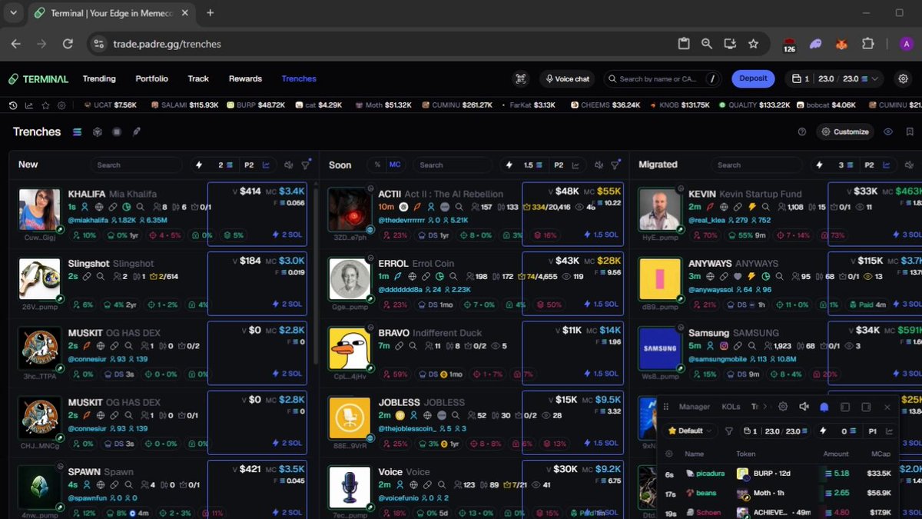The image size is (922, 519).
Task: Open the tracker panel settings gear
Action: click(x=783, y=407)
